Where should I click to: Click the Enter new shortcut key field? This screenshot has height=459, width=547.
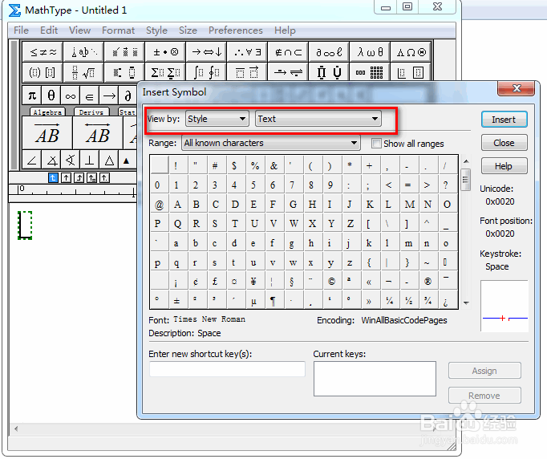[227, 369]
